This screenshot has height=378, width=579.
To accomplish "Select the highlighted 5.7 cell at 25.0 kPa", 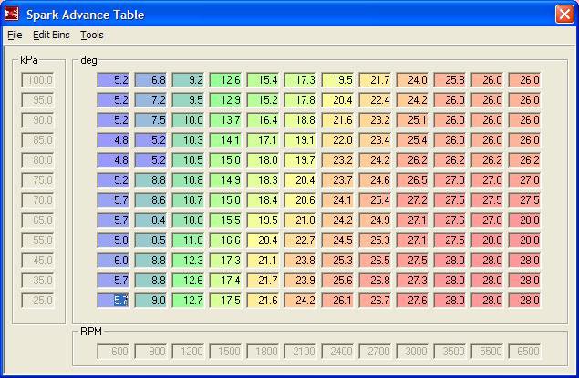I will point(114,300).
